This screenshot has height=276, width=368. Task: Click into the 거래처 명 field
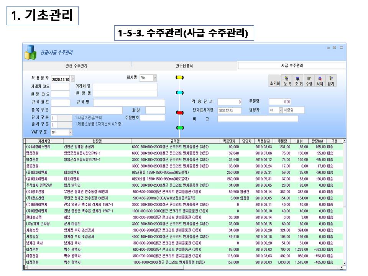(125, 86)
